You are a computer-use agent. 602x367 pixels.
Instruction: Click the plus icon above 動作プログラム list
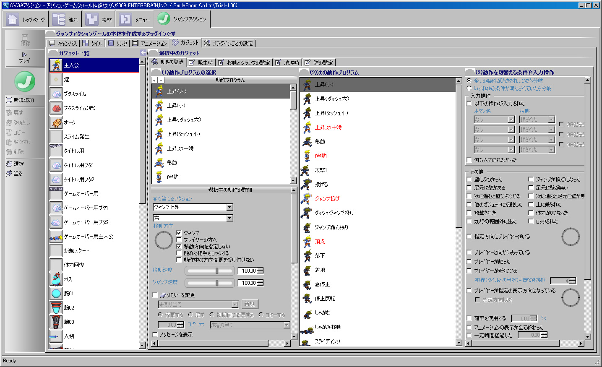pos(154,80)
